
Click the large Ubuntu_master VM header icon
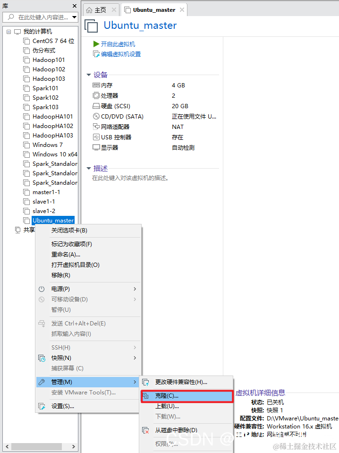click(x=91, y=26)
